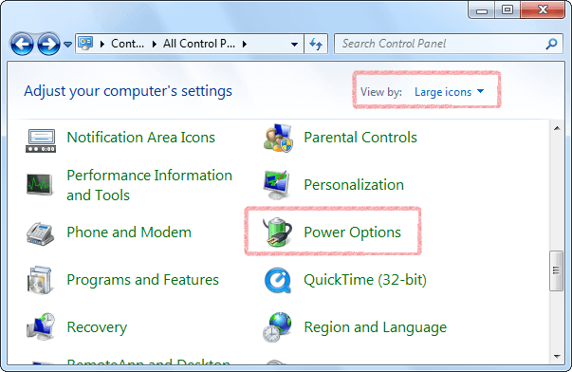Open the View by Large icons dropdown
This screenshot has width=572, height=372.
pyautogui.click(x=449, y=92)
